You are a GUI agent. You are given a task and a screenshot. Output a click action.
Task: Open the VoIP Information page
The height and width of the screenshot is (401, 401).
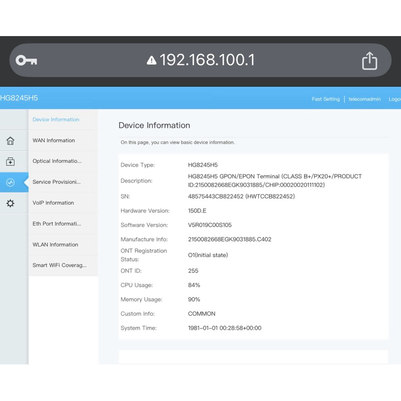pyautogui.click(x=53, y=203)
